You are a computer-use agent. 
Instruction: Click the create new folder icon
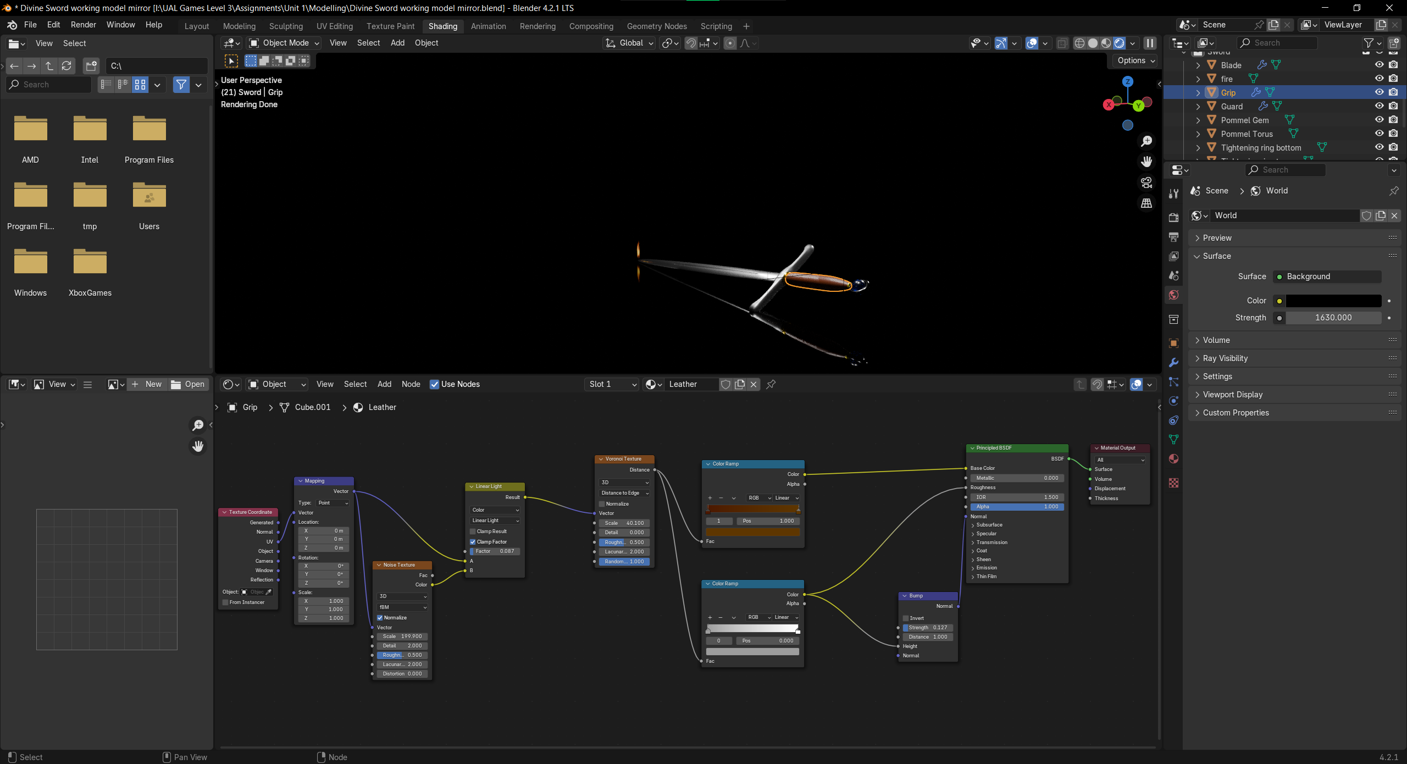(x=91, y=66)
